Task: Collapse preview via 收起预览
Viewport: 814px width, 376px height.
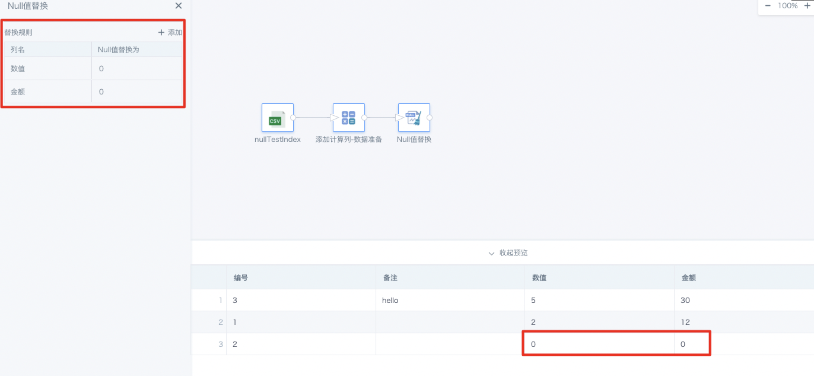Action: [x=508, y=253]
